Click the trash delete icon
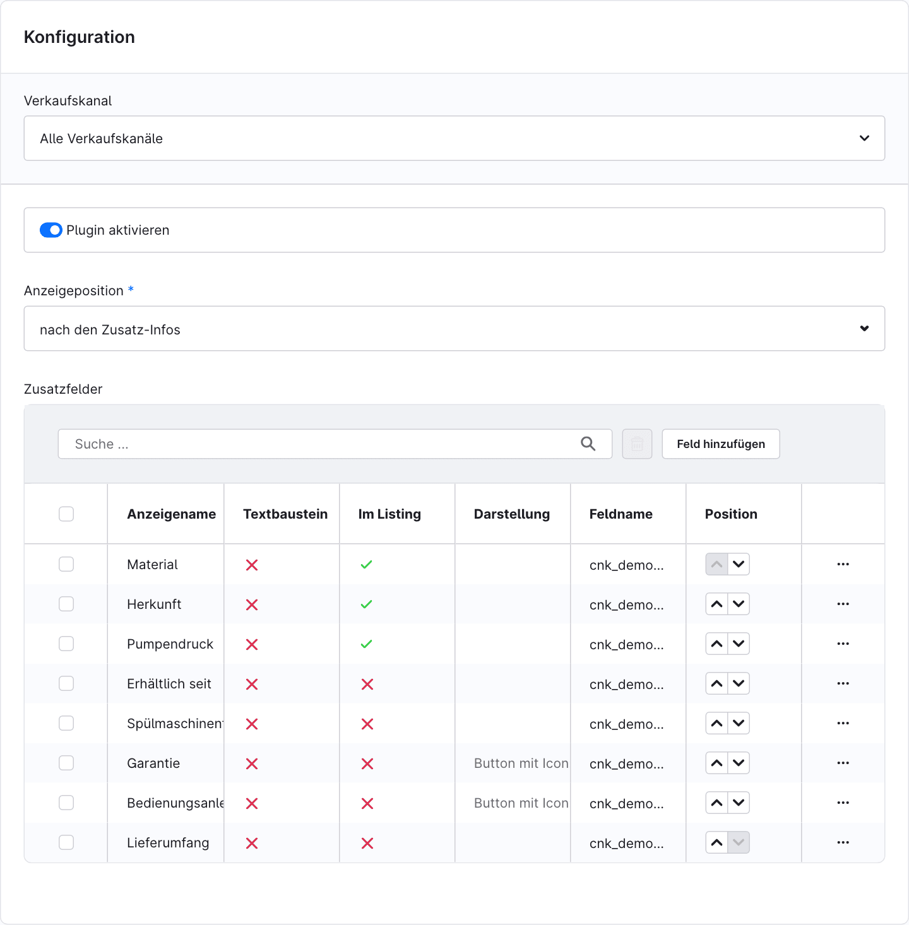This screenshot has width=909, height=925. click(x=637, y=444)
